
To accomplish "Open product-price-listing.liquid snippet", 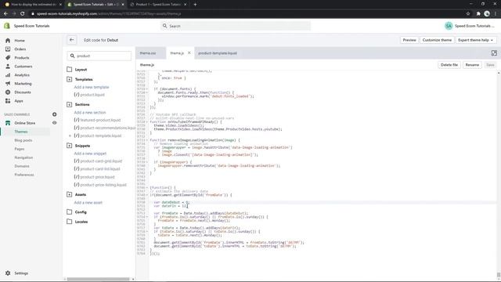I will tap(100, 185).
